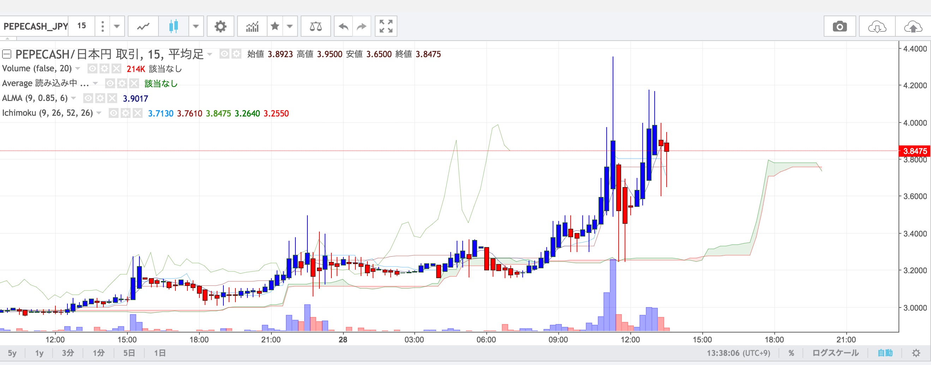
Task: Select the candlestick chart style button
Action: coord(174,26)
